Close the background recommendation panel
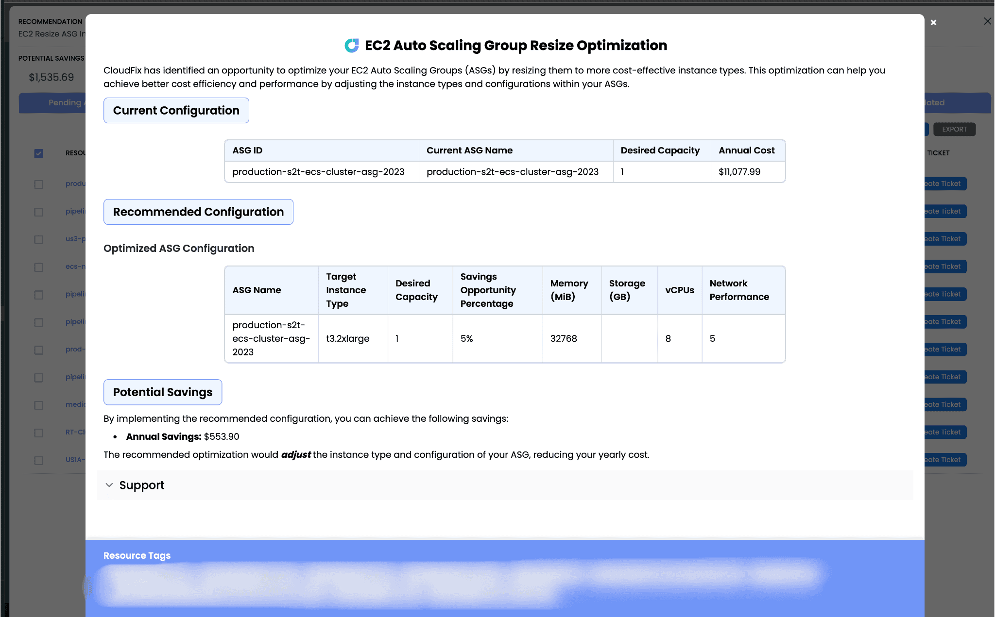995x617 pixels. [987, 21]
